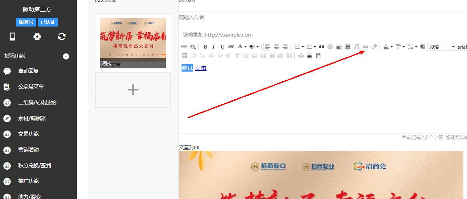Switch editor to HTML source mode

coord(184,47)
